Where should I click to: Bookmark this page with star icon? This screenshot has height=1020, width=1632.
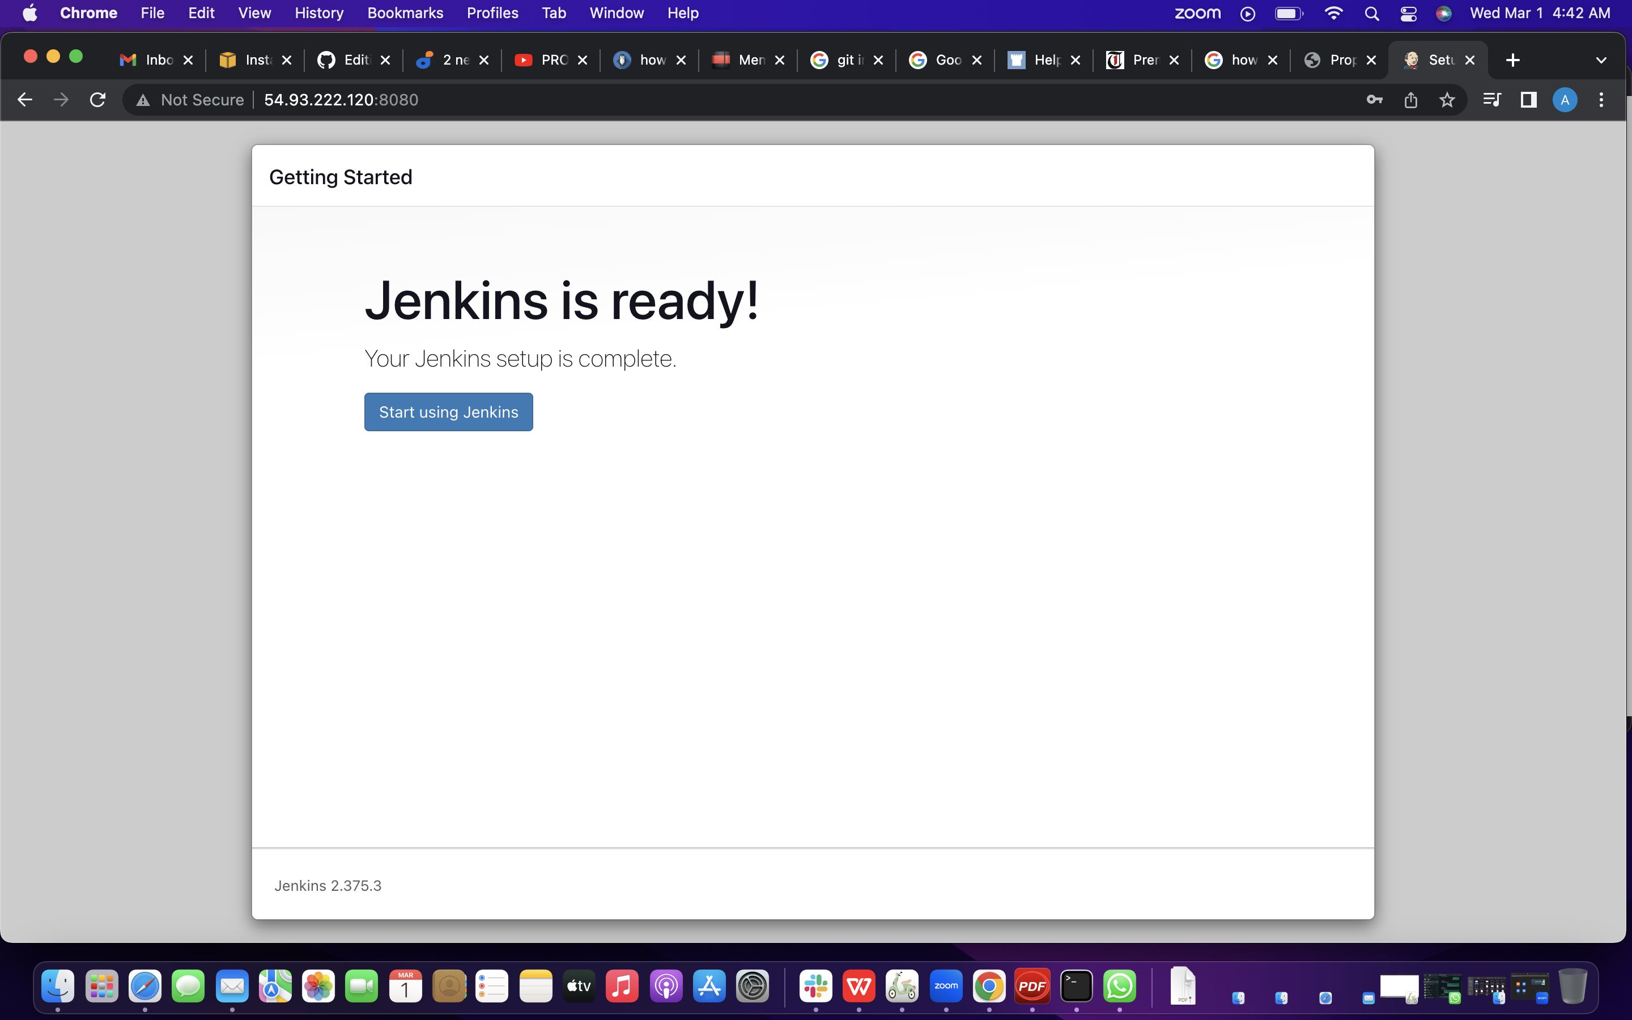1447,100
